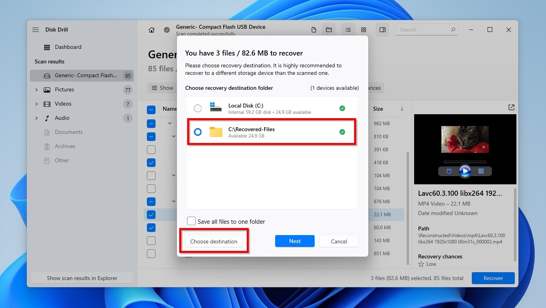Check the 391 KB file checkbox
The height and width of the screenshot is (308, 546).
coord(151,150)
